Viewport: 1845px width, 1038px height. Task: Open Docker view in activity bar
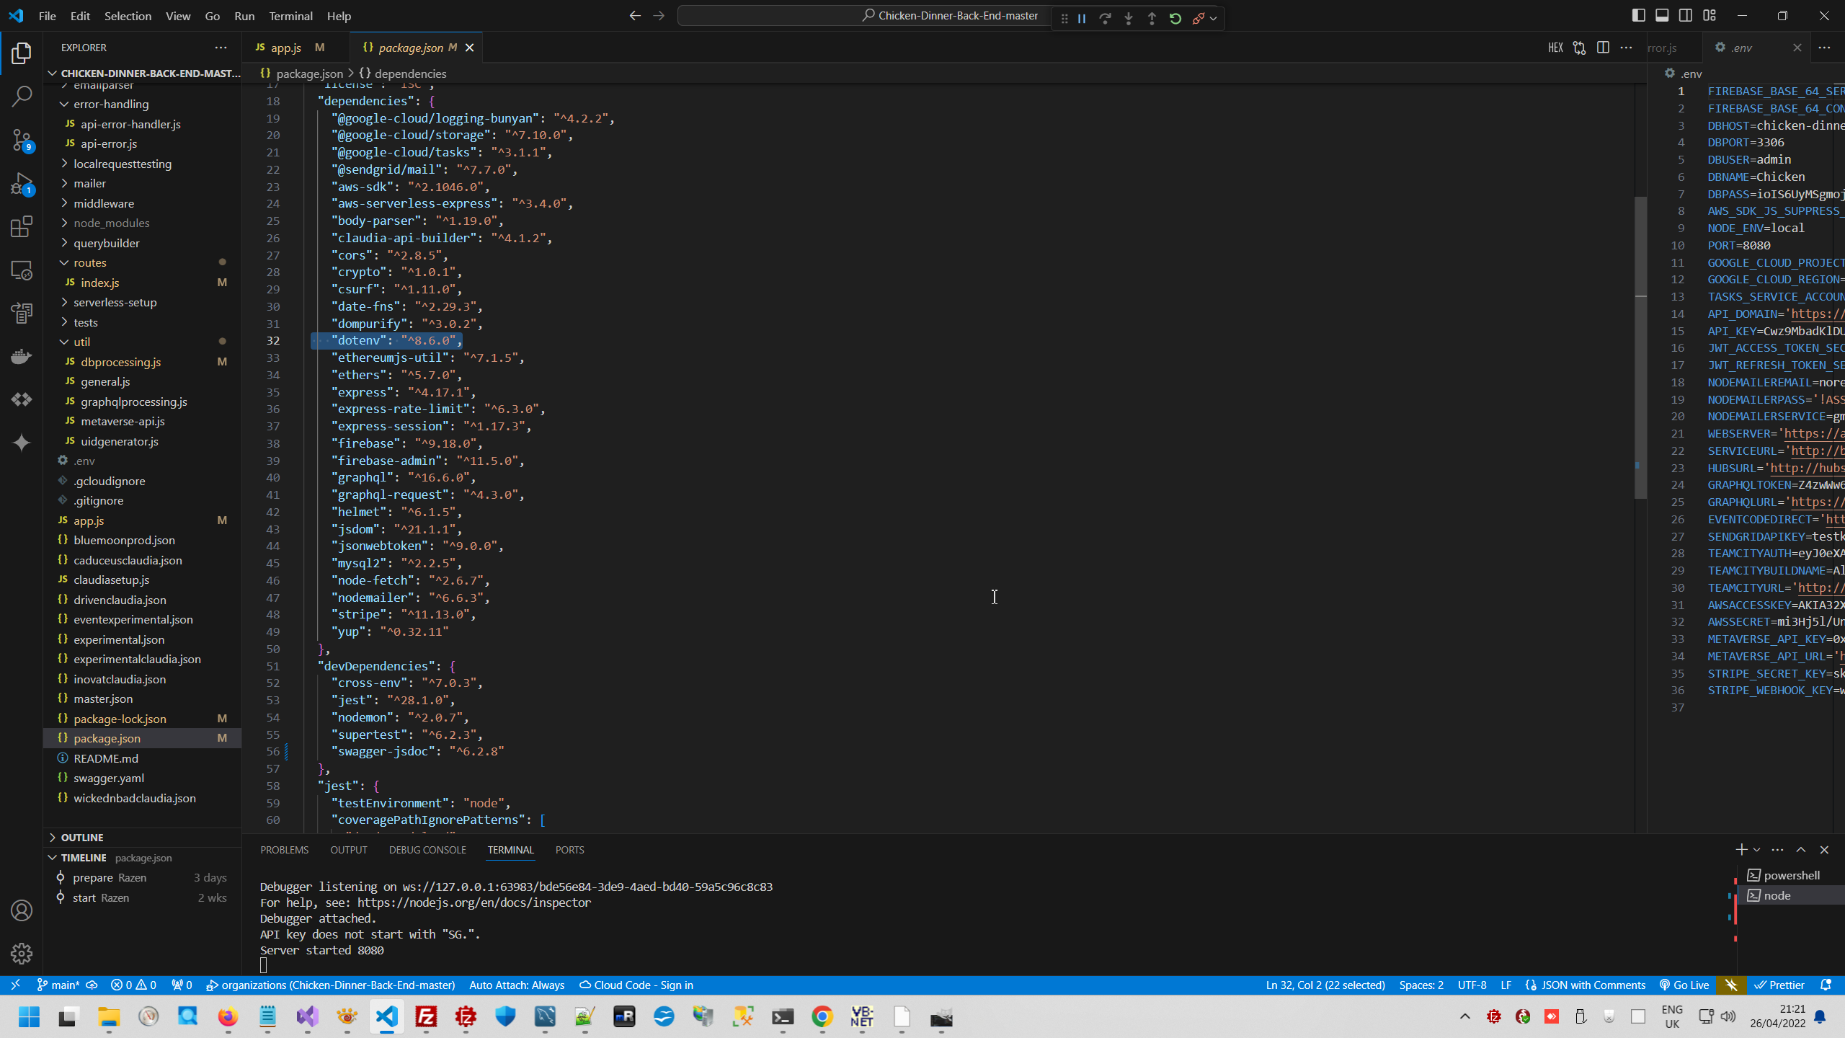[x=22, y=356]
